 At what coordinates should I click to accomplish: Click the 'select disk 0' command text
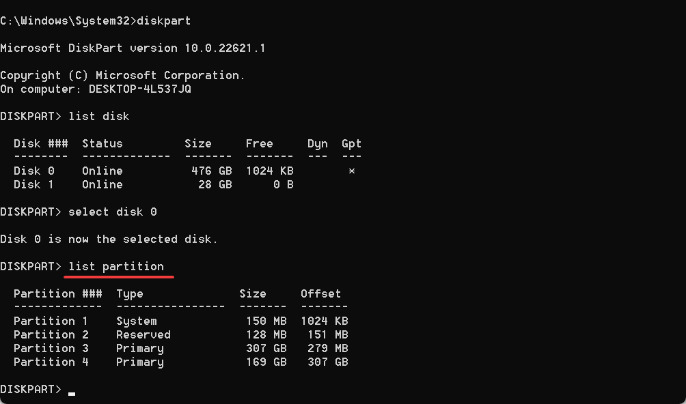pyautogui.click(x=113, y=212)
